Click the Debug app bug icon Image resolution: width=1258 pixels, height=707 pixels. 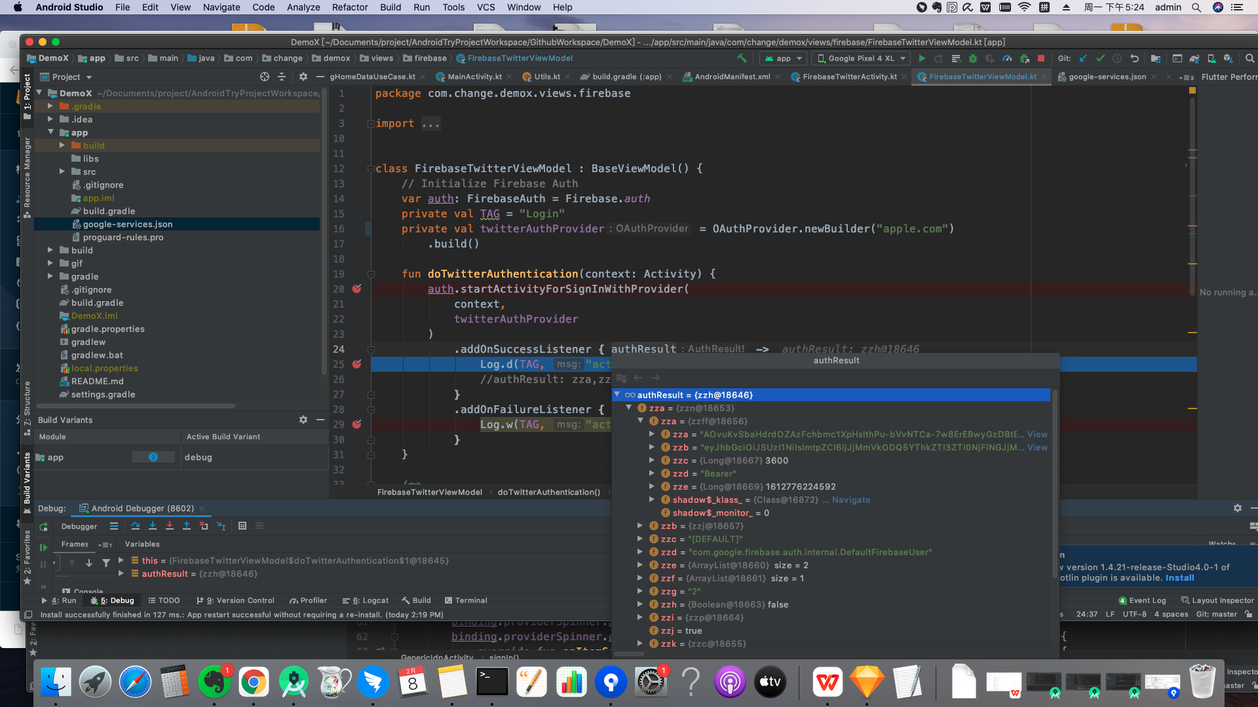click(973, 58)
